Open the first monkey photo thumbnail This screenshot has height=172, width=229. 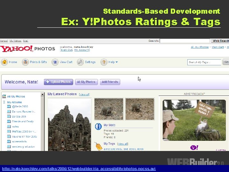(x=109, y=109)
